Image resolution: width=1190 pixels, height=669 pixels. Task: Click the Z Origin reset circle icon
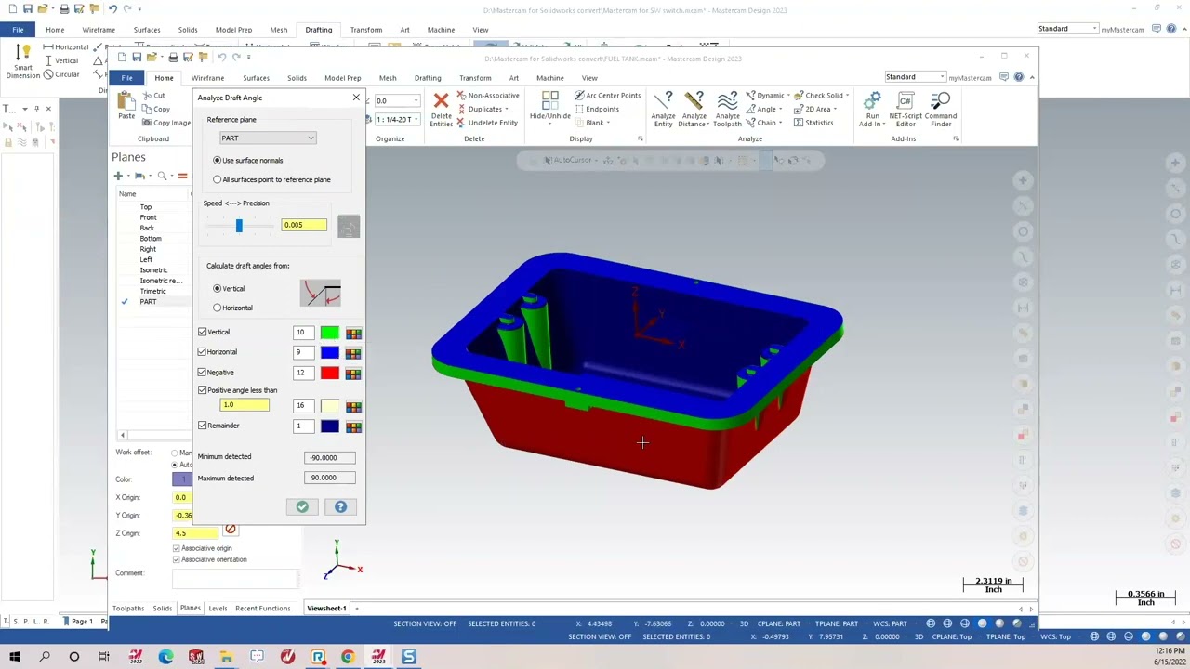[x=231, y=531]
